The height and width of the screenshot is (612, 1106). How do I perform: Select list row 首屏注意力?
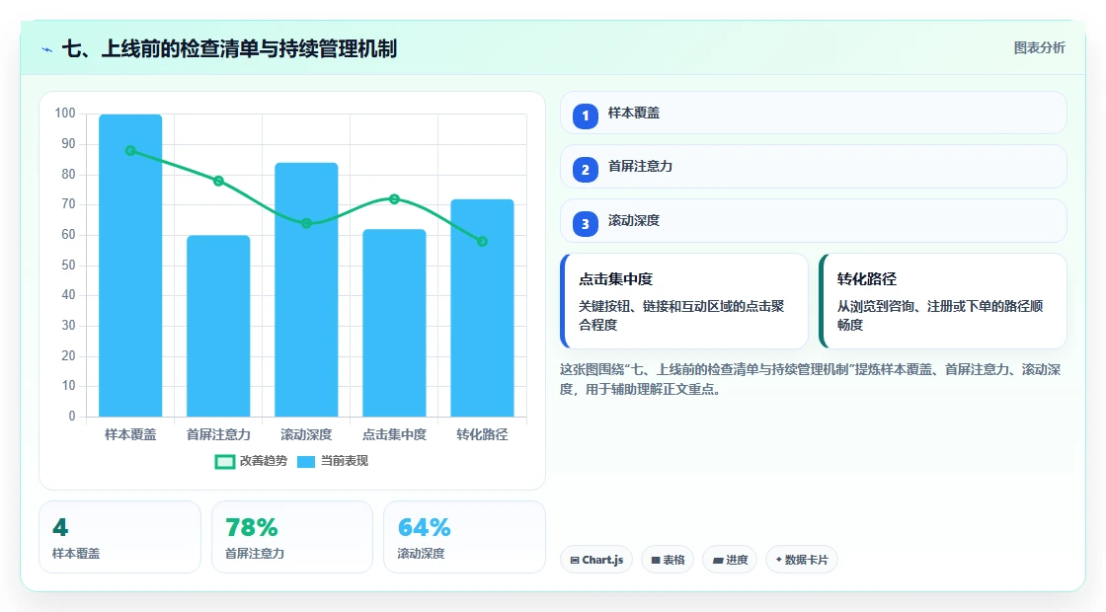(814, 167)
